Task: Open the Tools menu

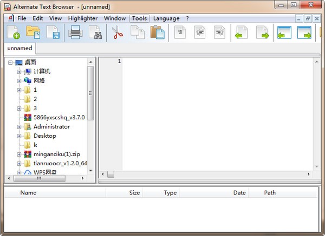Action: pyautogui.click(x=139, y=18)
